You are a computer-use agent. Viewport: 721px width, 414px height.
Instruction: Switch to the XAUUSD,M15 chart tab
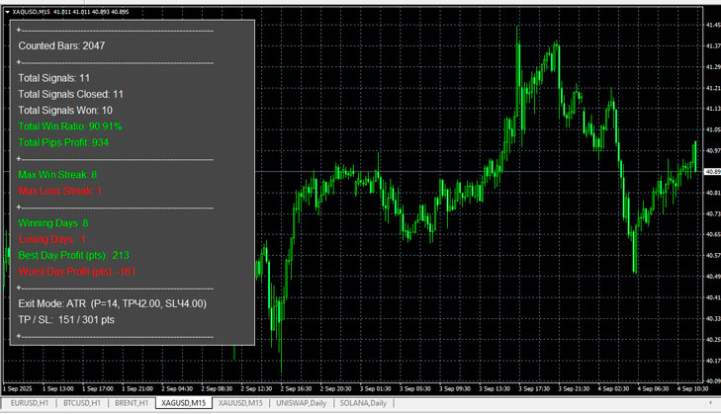(240, 403)
